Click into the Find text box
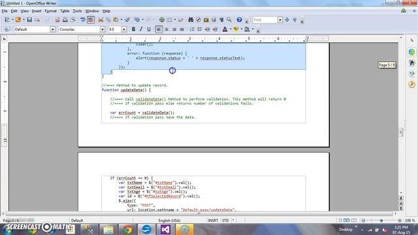This screenshot has width=418, height=235. pyautogui.click(x=265, y=20)
